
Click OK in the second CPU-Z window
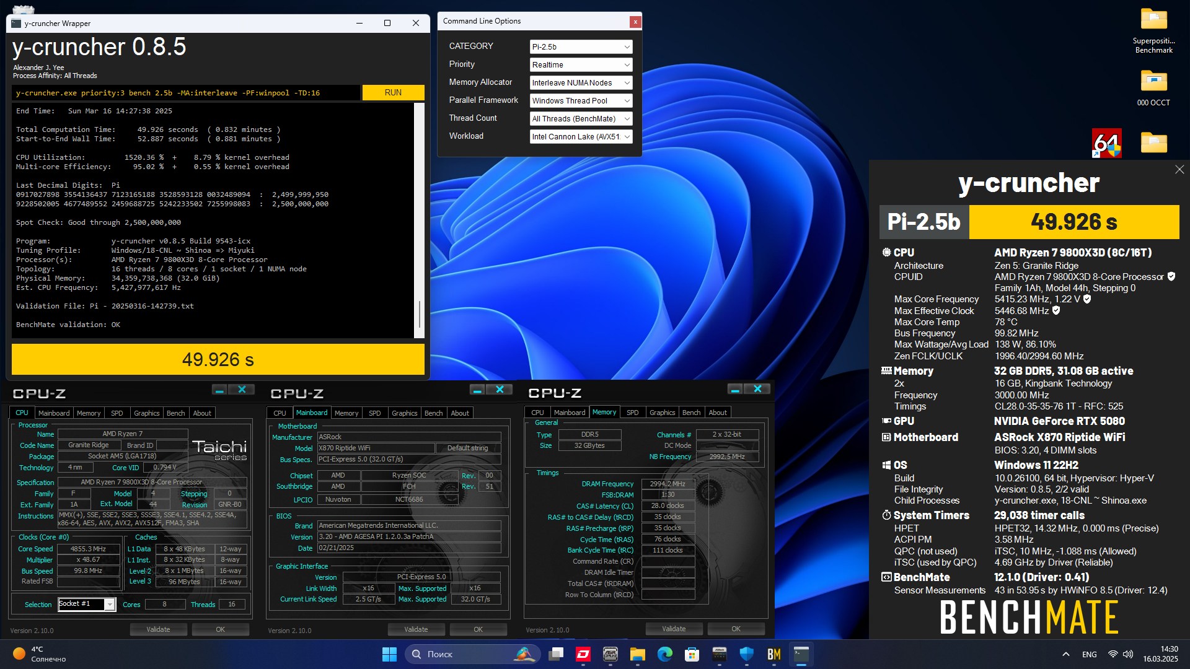coord(478,629)
